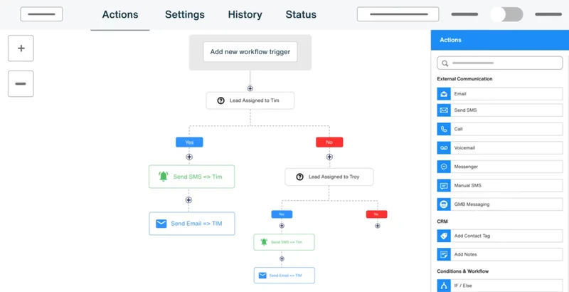This screenshot has height=292, width=569.
Task: Open the dropdown box in top header
Action: 398,14
